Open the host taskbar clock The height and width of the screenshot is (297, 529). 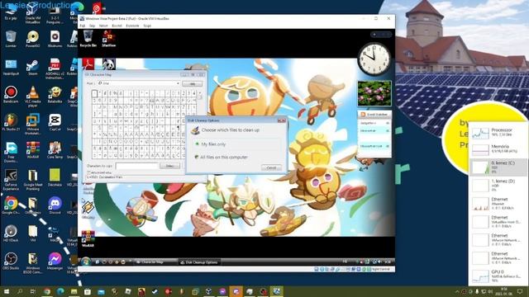pyautogui.click(x=504, y=291)
